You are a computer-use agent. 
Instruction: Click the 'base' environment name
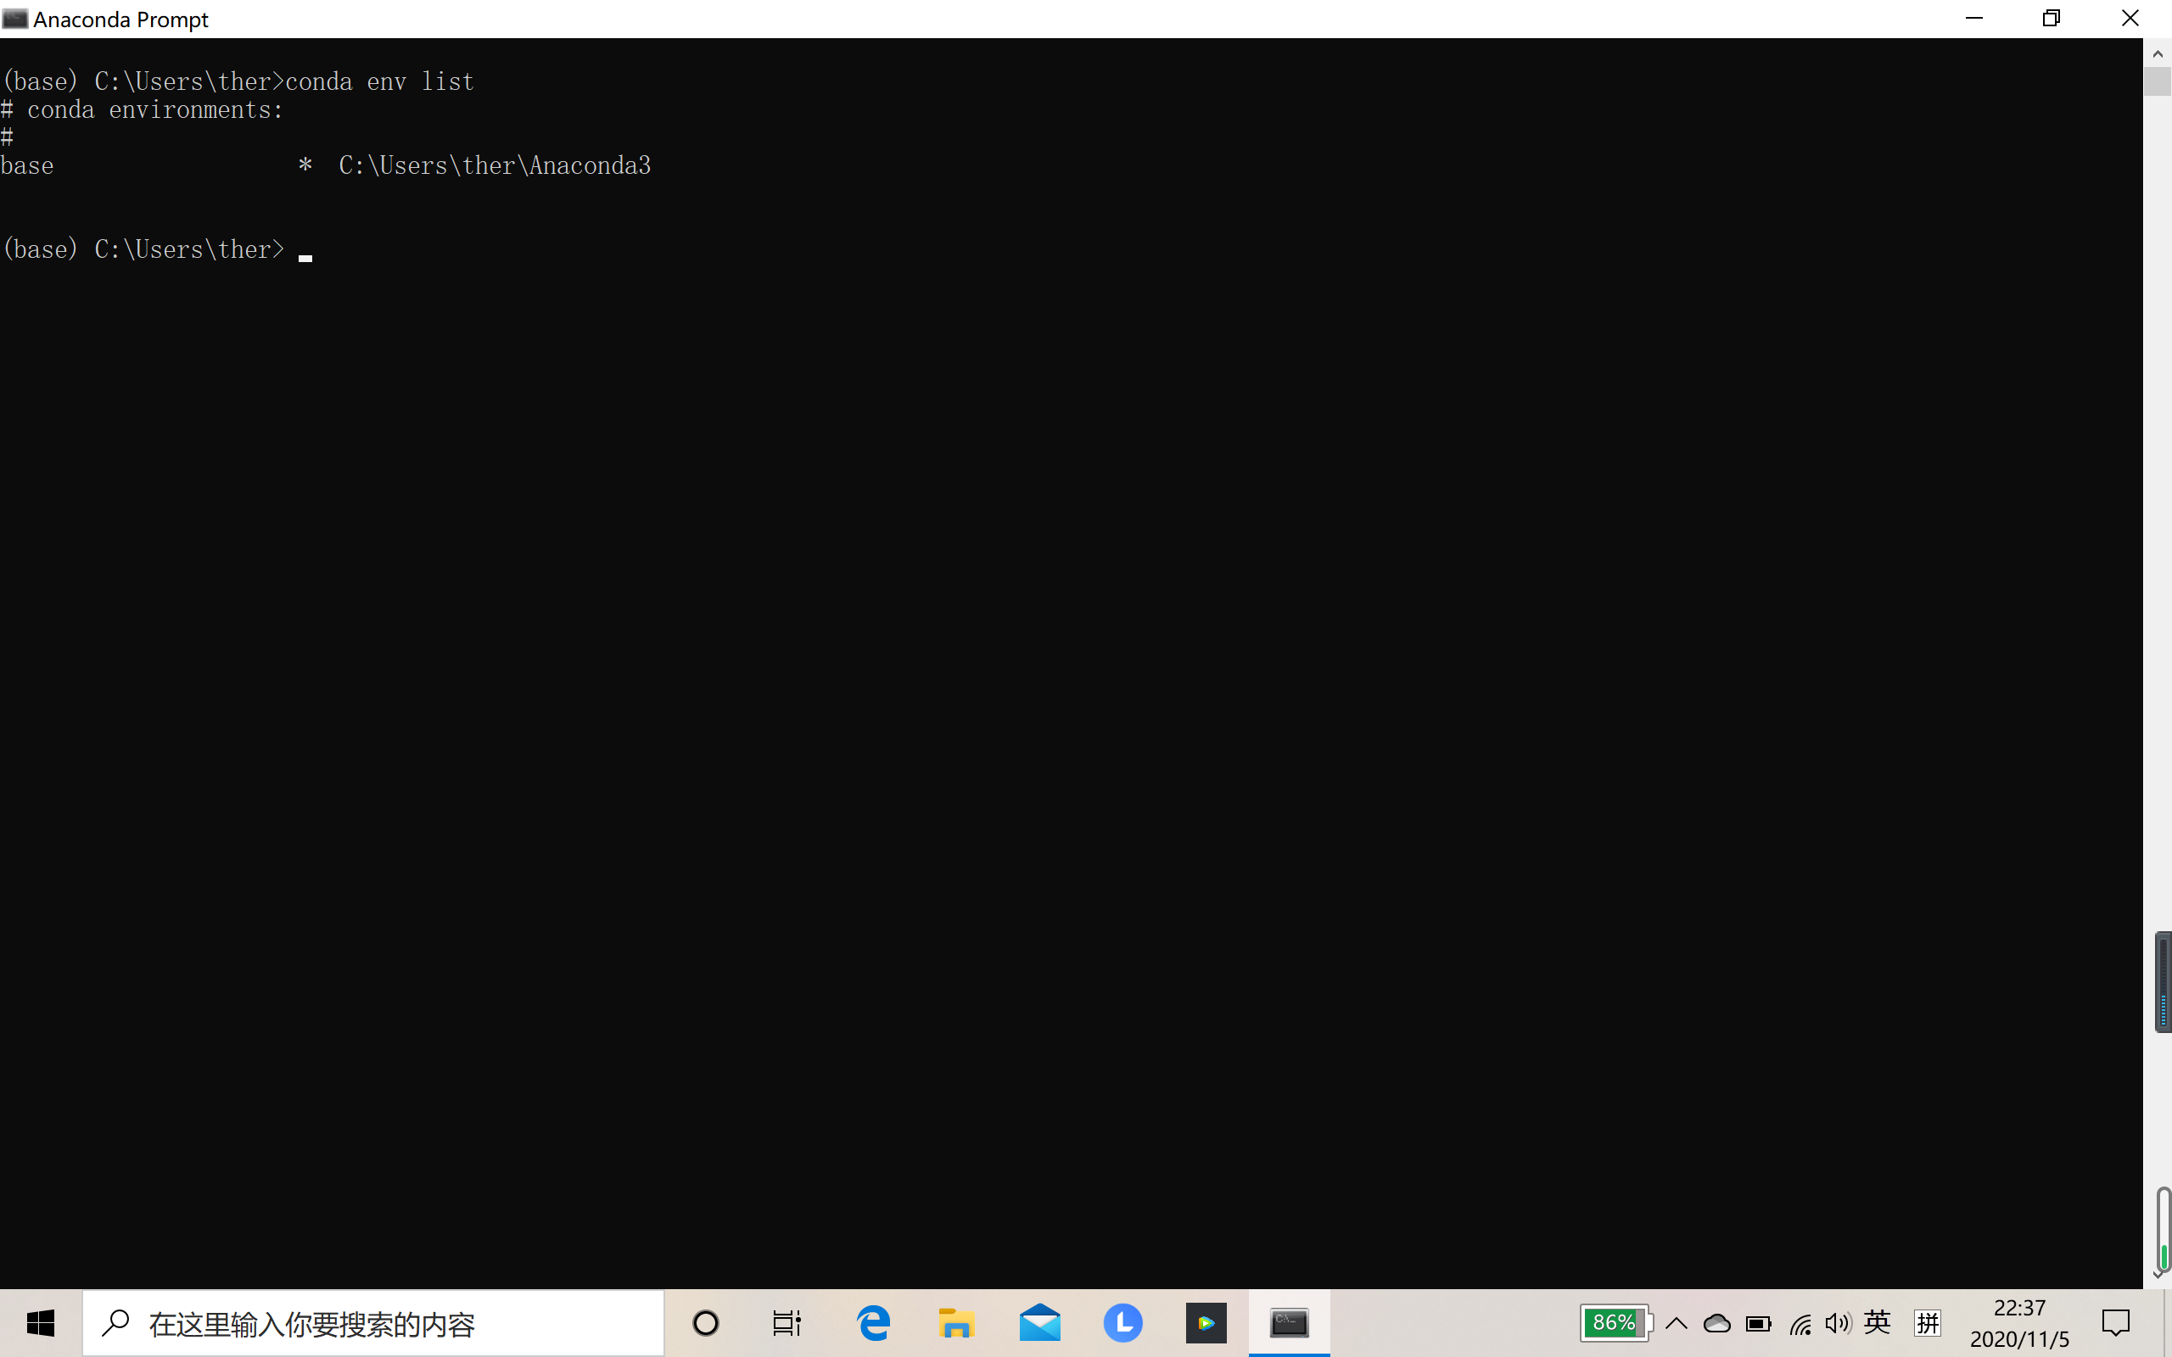coord(27,166)
